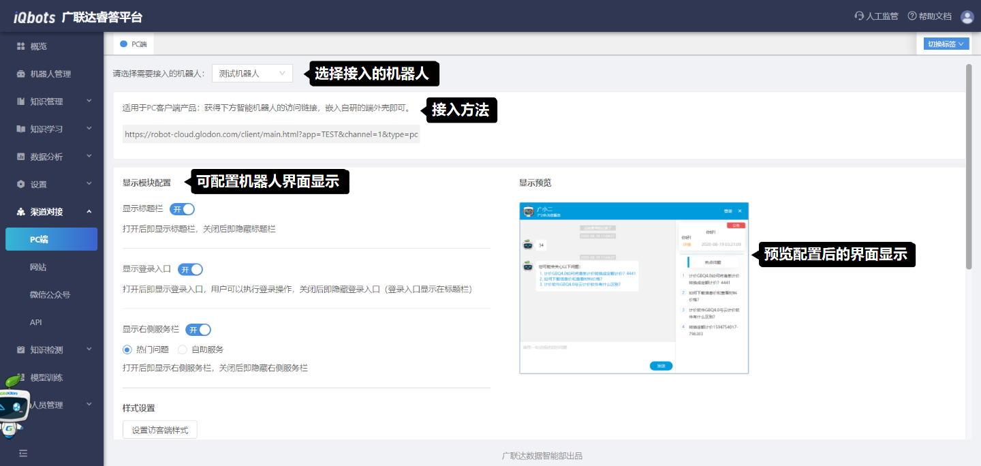The image size is (981, 466).
Task: Switch to the 网站 channel menu item
Action: click(x=38, y=267)
